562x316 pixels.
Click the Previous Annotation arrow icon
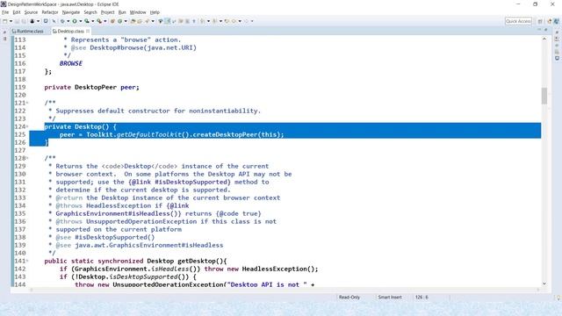tap(214, 21)
